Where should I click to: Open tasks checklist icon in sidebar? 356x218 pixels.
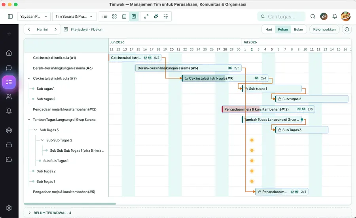(x=9, y=82)
